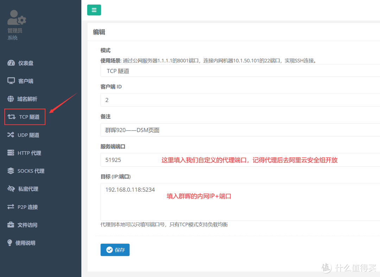This screenshot has width=380, height=277.
Task: Select the TCP 隧道 tunnel icon
Action: (11, 117)
